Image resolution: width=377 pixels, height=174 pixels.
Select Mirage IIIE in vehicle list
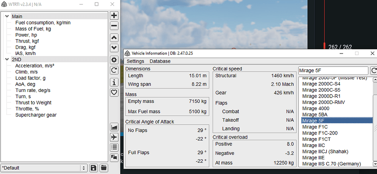pos(313,158)
